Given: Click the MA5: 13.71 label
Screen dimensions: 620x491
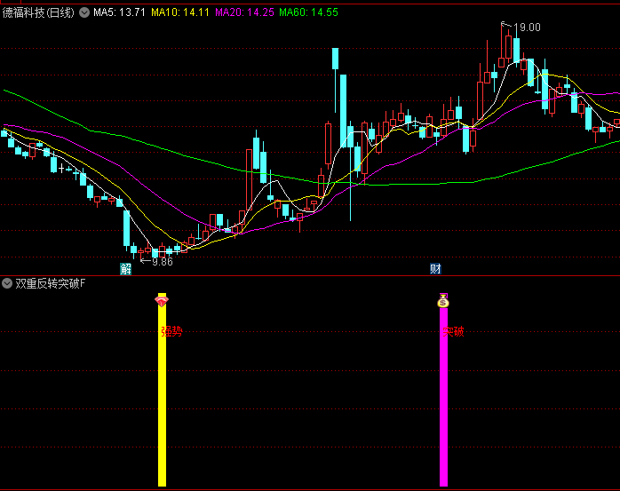Looking at the screenshot, I should (119, 12).
